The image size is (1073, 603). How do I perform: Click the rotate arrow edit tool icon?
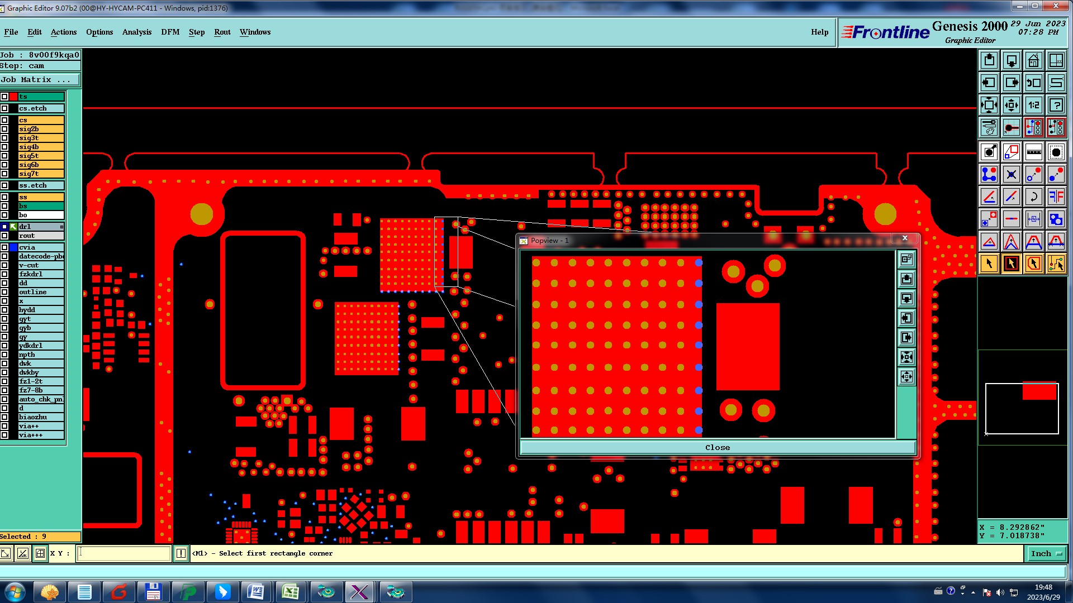[1033, 197]
